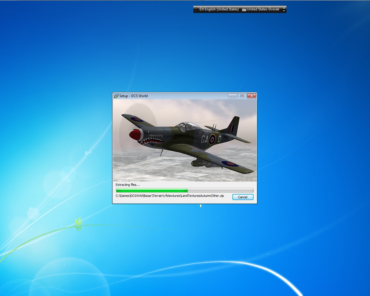Click the aircraft tail fin in the splash image
The width and height of the screenshot is (370, 296).
(x=233, y=126)
